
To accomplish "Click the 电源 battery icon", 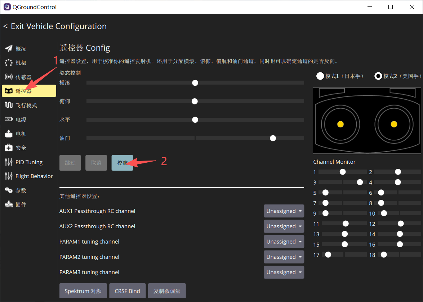I will point(9,120).
